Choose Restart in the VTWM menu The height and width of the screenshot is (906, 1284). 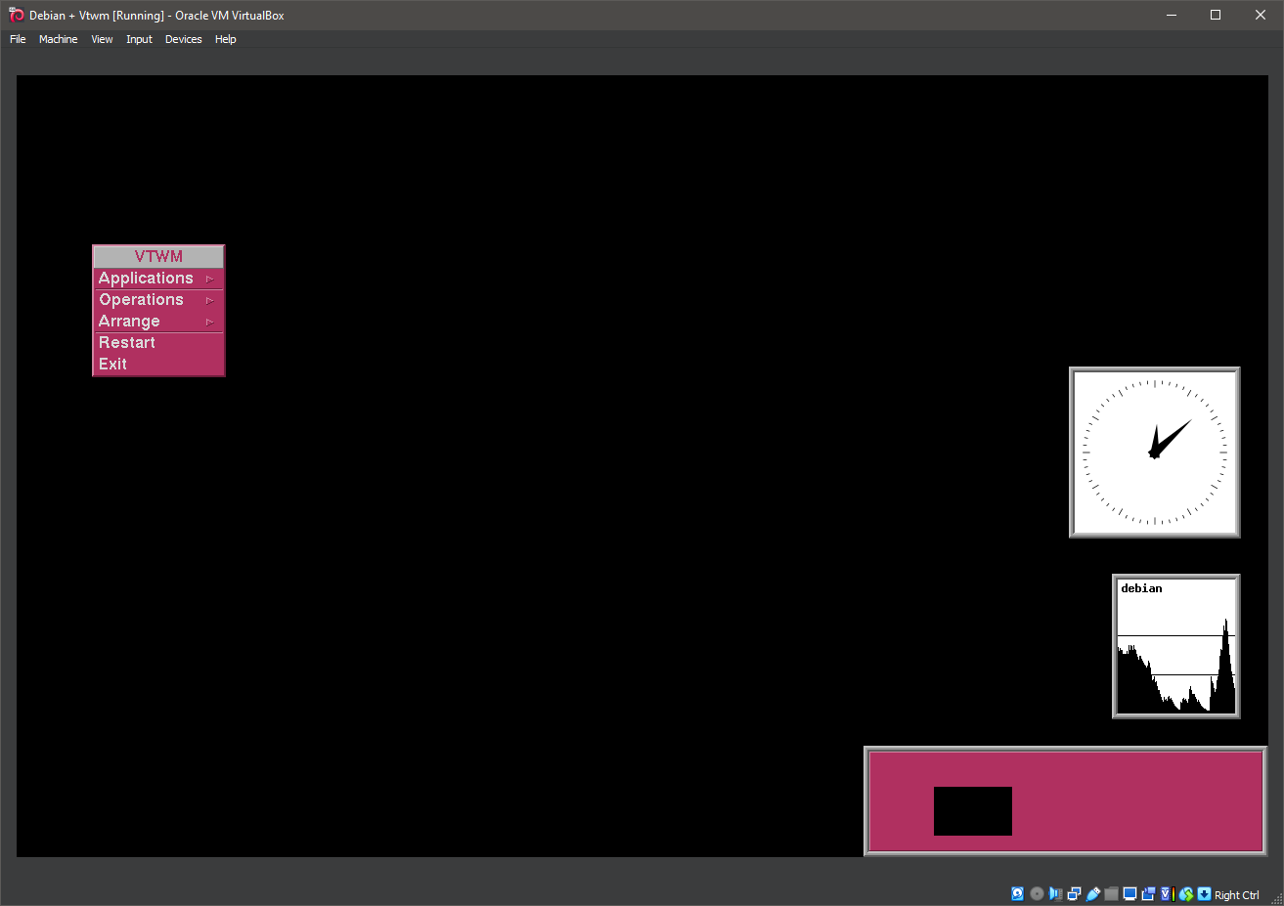coord(127,343)
